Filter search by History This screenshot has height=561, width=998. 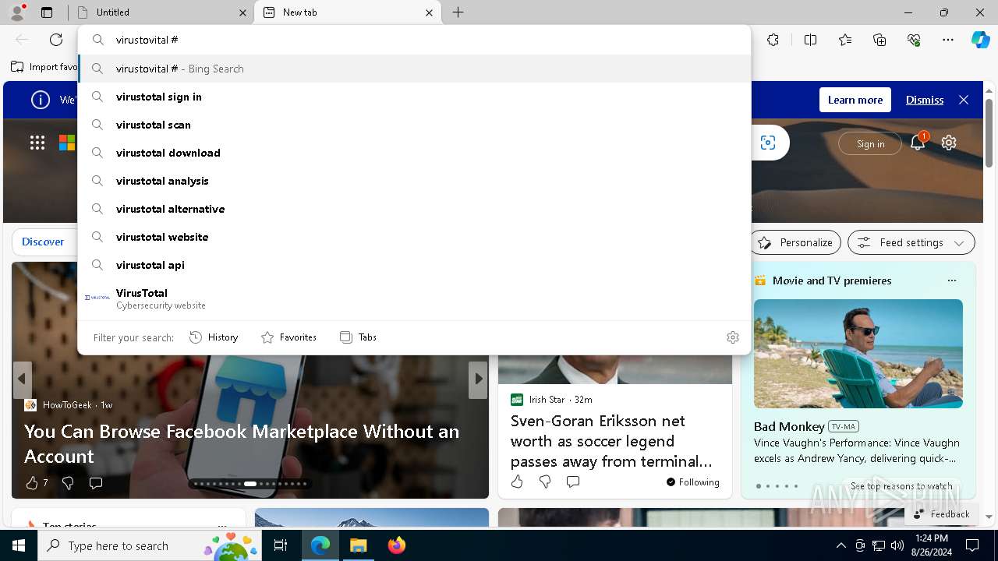[x=214, y=337]
